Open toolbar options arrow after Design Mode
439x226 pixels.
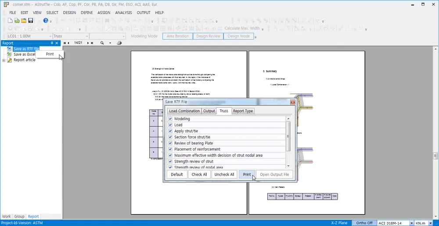pos(255,37)
